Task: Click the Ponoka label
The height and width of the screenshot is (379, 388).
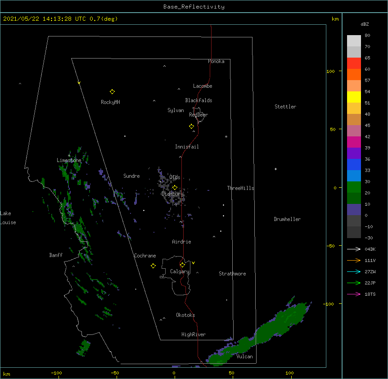Action: (x=216, y=61)
